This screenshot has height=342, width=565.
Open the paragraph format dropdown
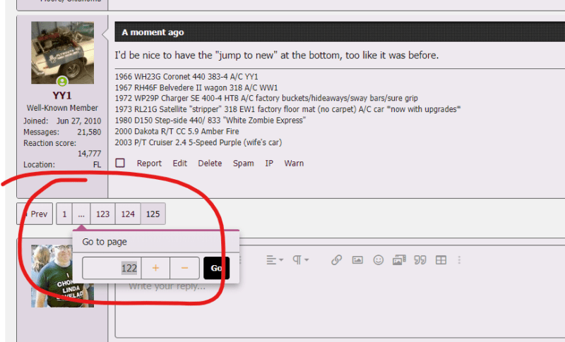[x=301, y=260]
